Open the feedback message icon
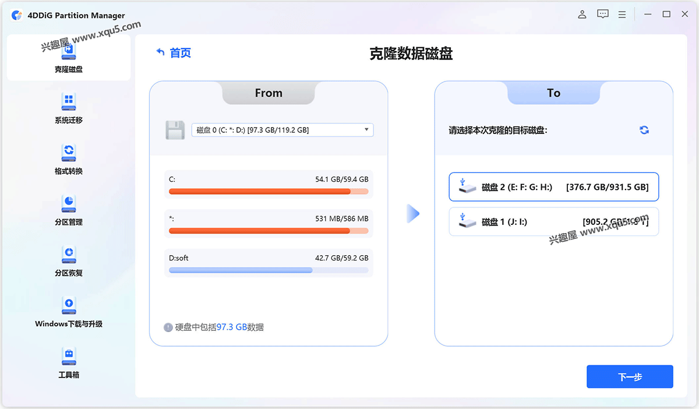Screen dimensions: 699x409 coord(603,15)
